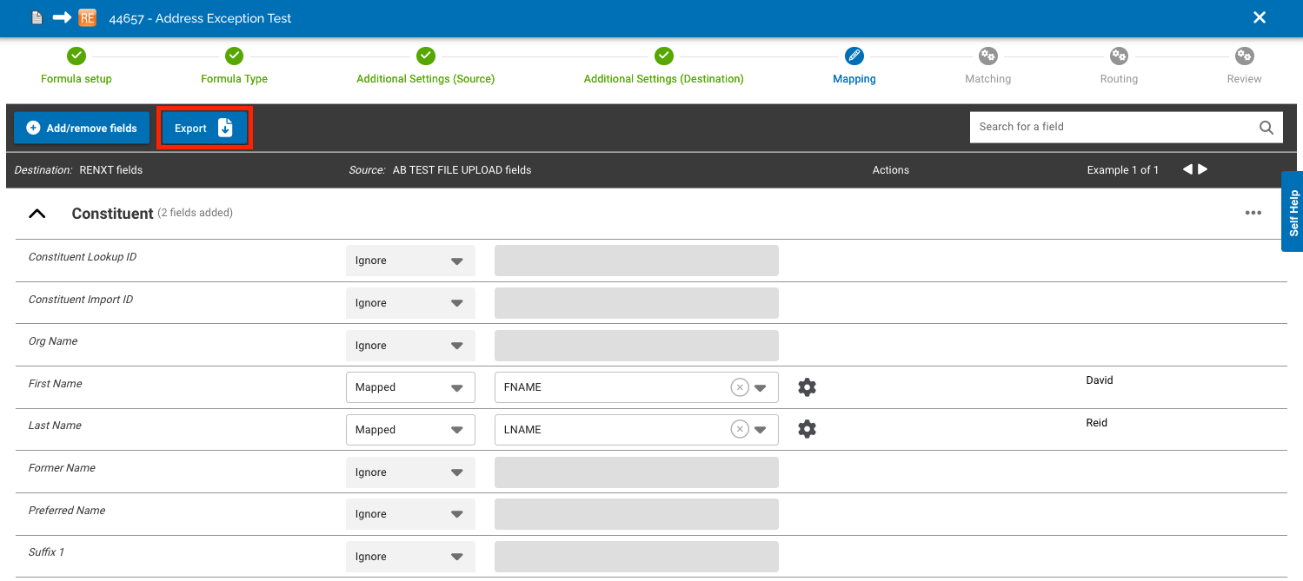Click the gear icon for Last Name
Viewport: 1303px width, 581px height.
point(807,429)
